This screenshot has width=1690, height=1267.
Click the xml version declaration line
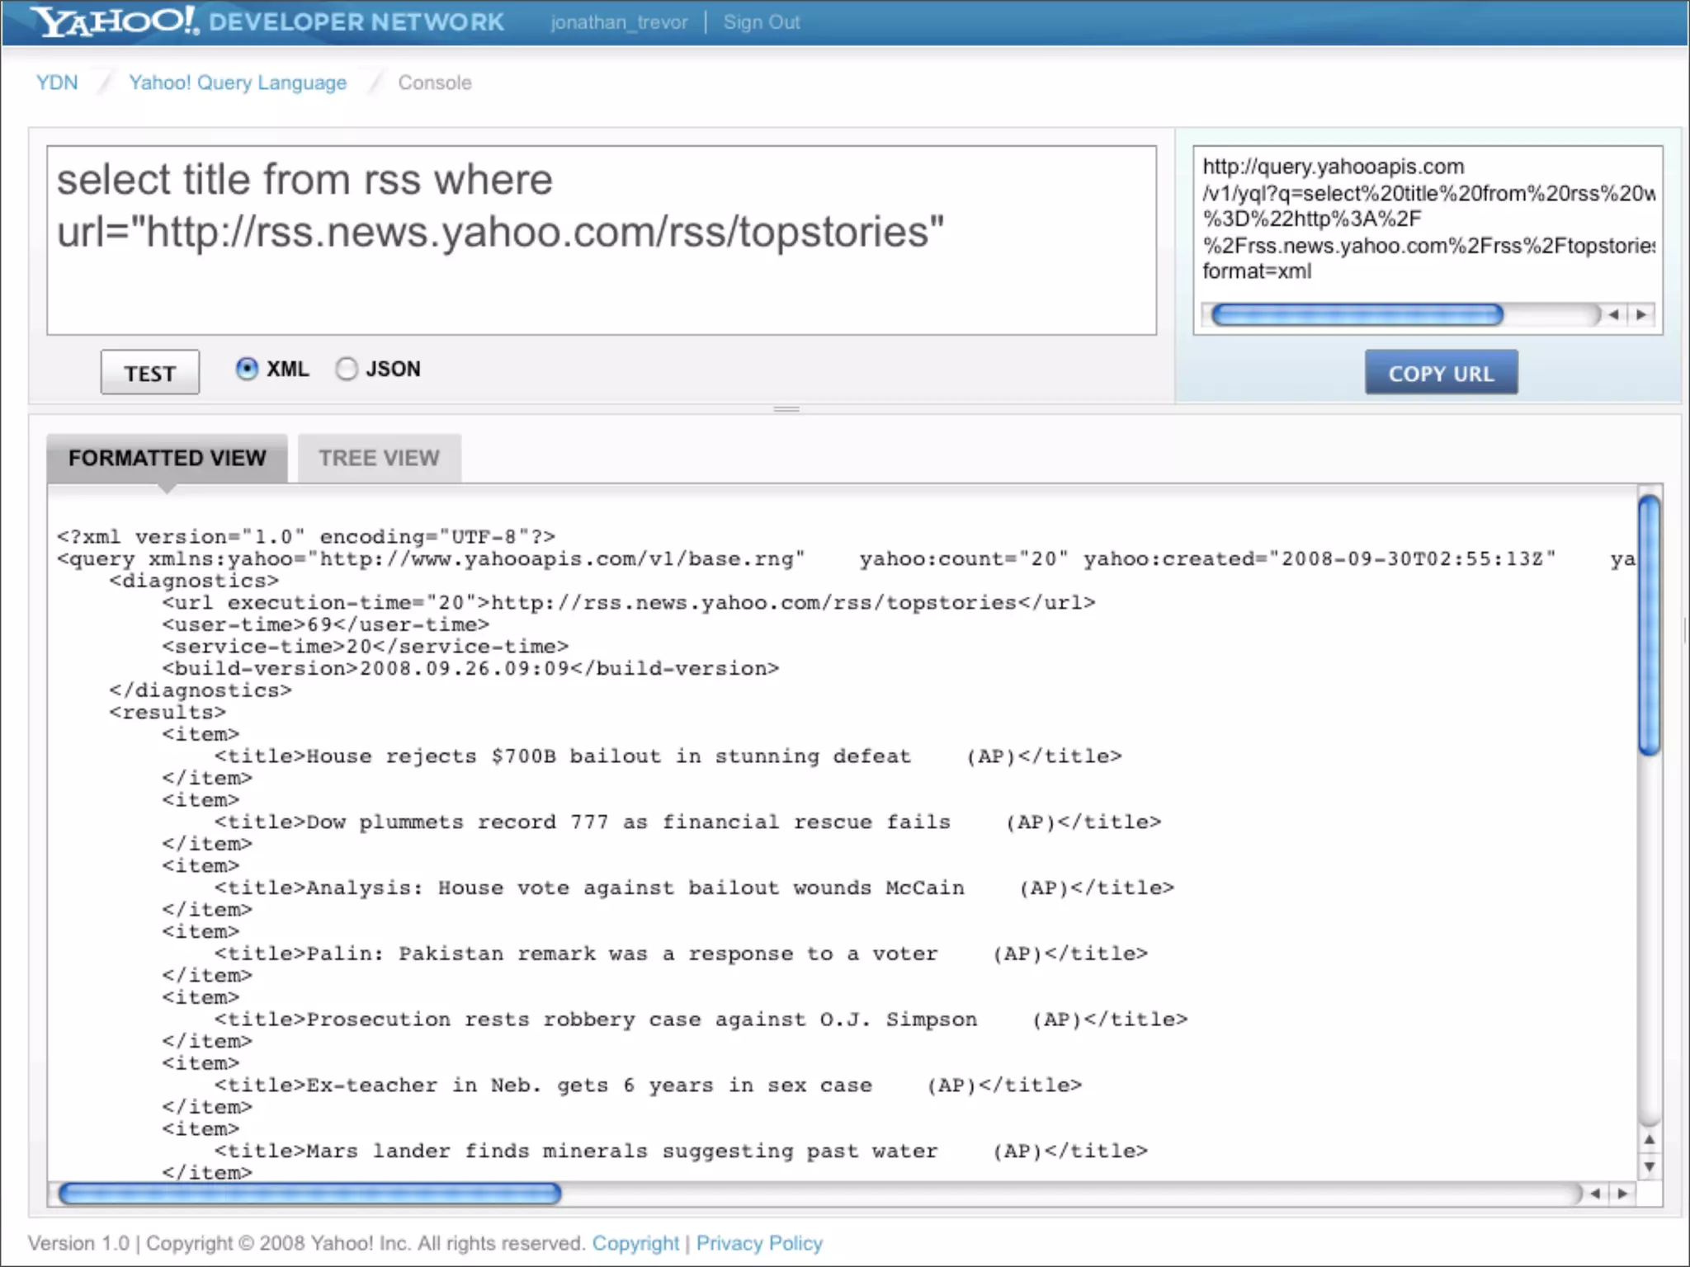306,537
